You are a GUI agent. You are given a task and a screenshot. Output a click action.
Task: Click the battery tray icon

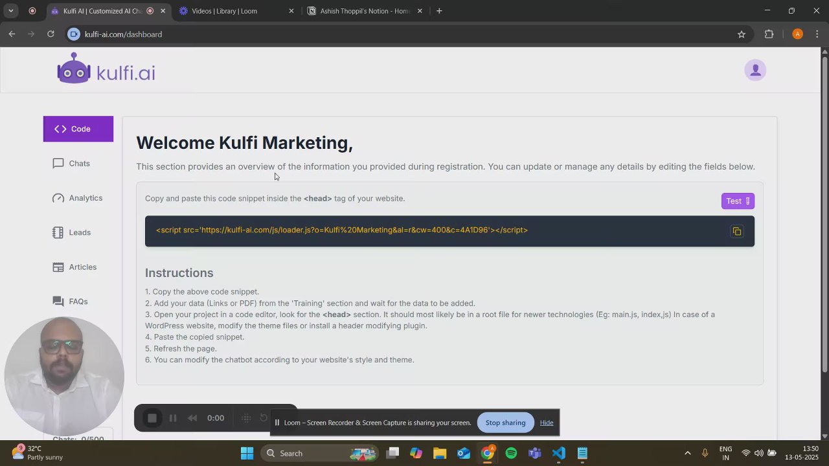(771, 453)
